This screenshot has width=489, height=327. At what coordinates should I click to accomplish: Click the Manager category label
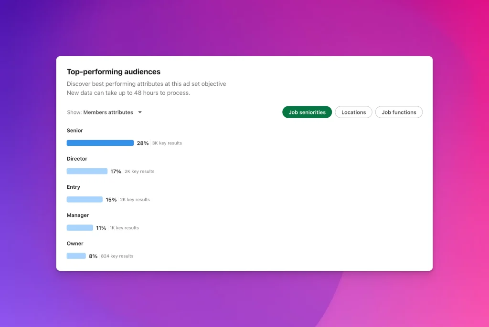(x=78, y=215)
